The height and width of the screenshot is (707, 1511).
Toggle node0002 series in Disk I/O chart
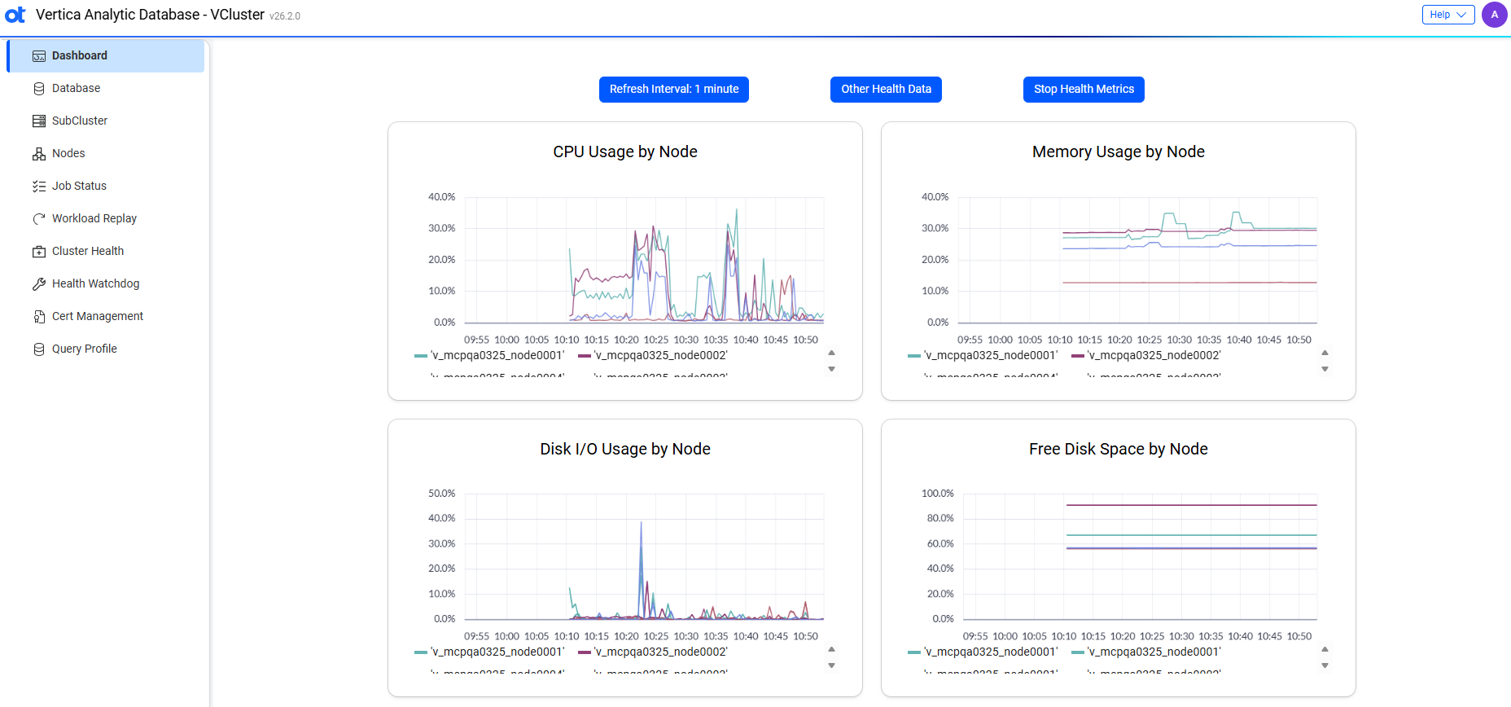pos(653,652)
